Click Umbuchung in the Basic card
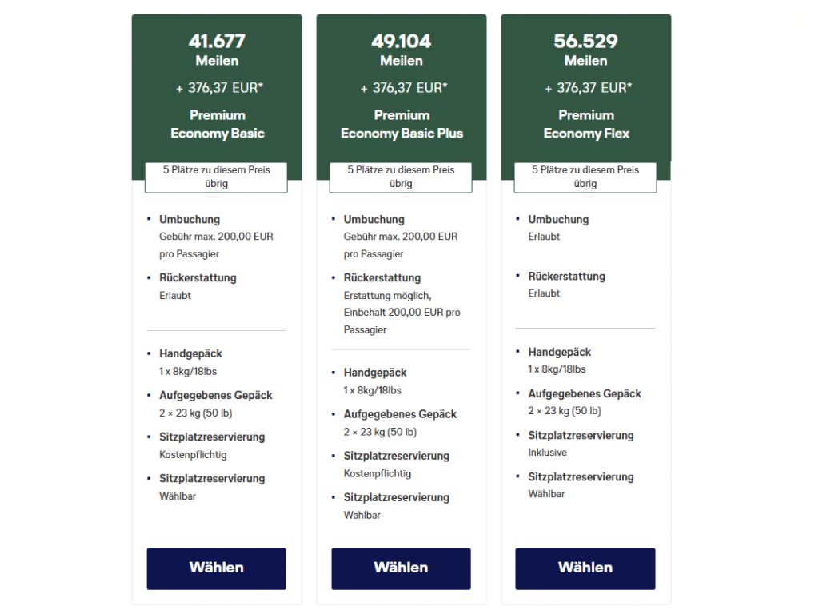This screenshot has width=819, height=614. (190, 219)
